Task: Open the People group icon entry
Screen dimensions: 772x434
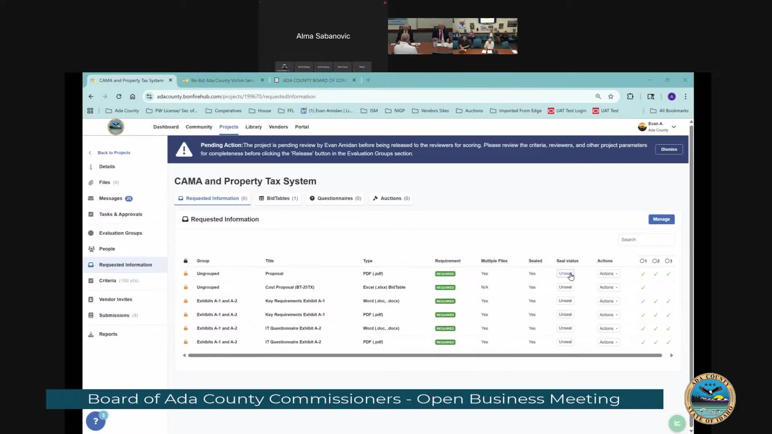Action: pos(91,249)
